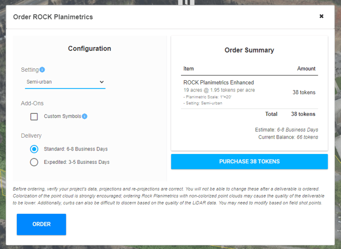Click the Expedited delivery label text
341x249 pixels.
(76, 162)
